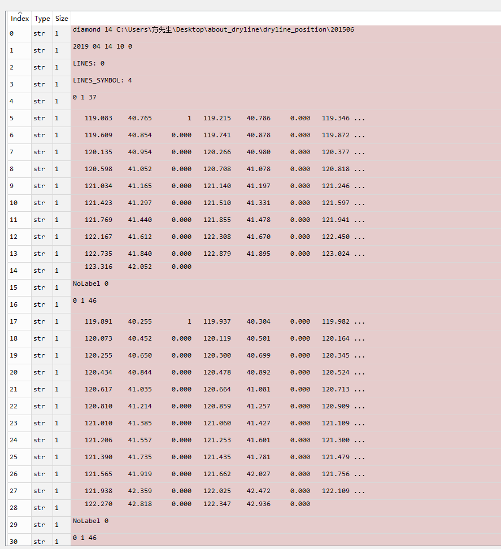Click the 'str' type cell in row 12
Viewport: 501px width, 549px height.
42,237
